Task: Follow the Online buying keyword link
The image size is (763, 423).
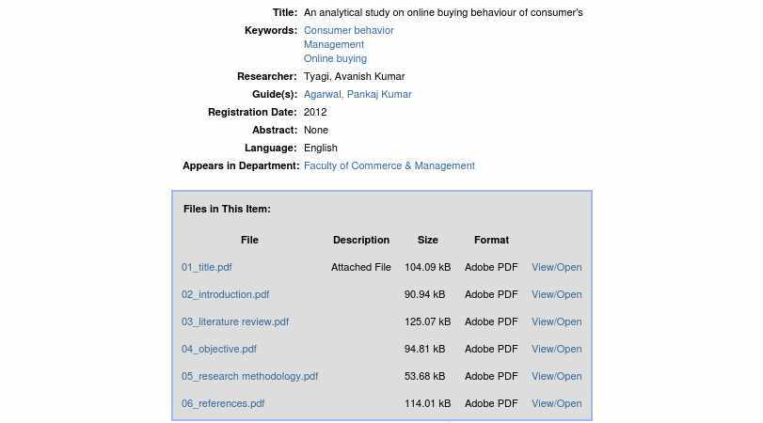Action: (335, 58)
